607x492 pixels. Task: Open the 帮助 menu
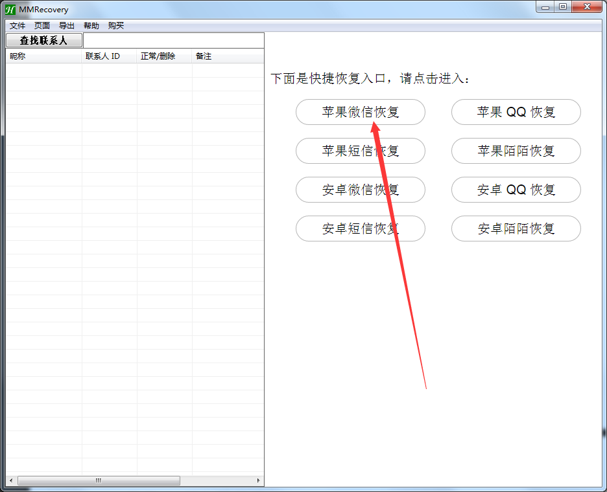point(91,25)
